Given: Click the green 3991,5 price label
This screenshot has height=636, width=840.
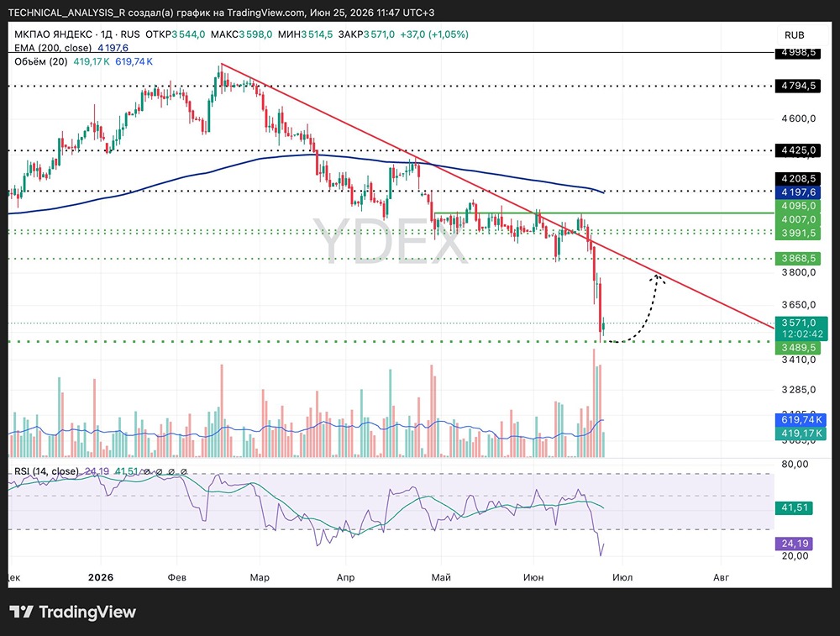Looking at the screenshot, I should pos(798,233).
